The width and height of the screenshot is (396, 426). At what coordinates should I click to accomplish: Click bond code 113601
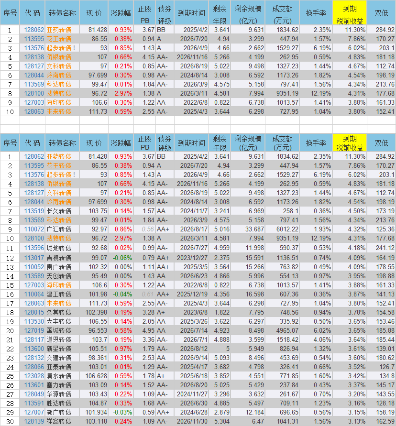tap(34, 385)
